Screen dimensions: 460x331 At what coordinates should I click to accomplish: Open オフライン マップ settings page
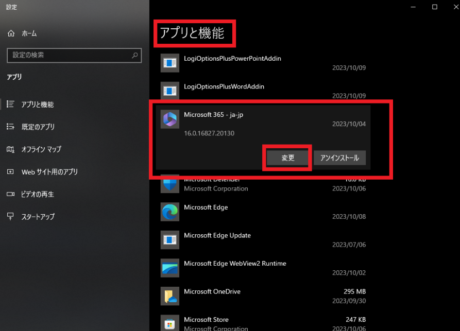pos(41,149)
